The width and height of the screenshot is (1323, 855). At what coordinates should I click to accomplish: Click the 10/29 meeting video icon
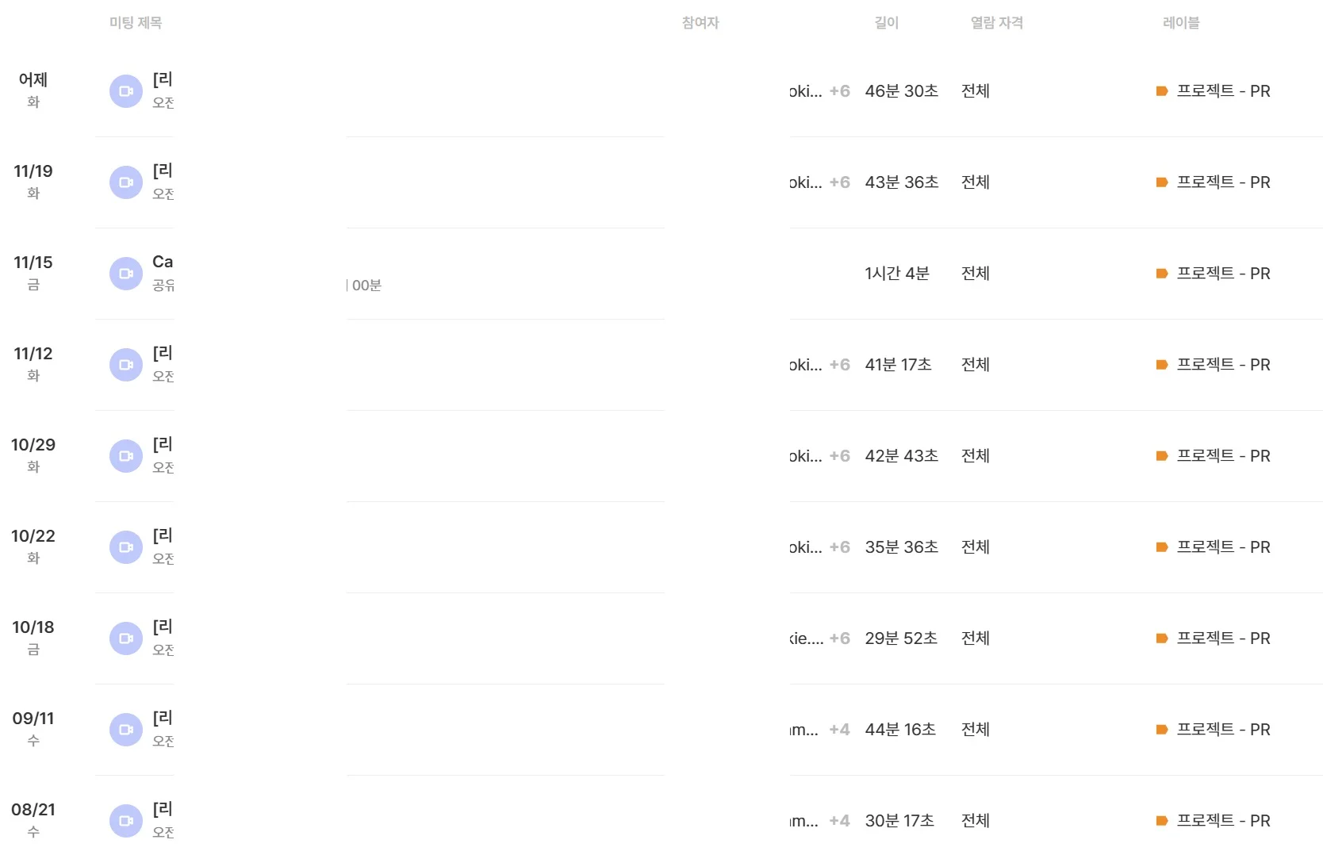pyautogui.click(x=125, y=456)
